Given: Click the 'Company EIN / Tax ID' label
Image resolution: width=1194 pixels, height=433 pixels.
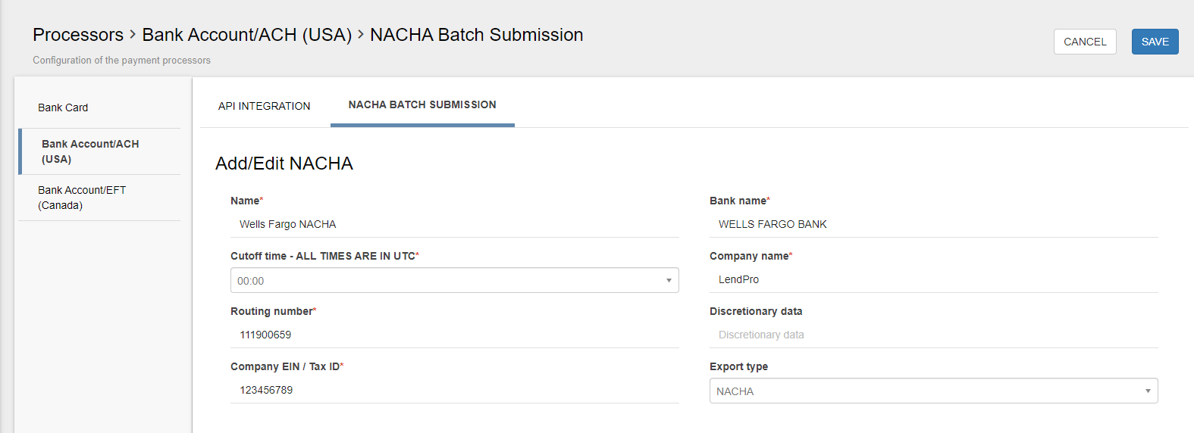Looking at the screenshot, I should coord(287,366).
